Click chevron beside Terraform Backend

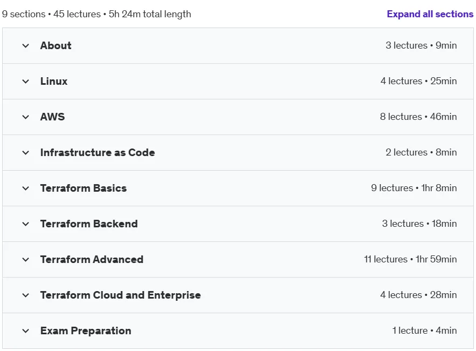click(x=26, y=224)
